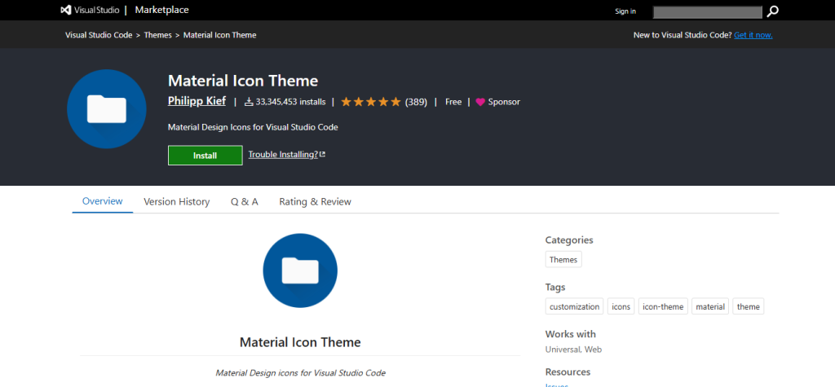Click the pink heart Sponsor icon

point(480,102)
